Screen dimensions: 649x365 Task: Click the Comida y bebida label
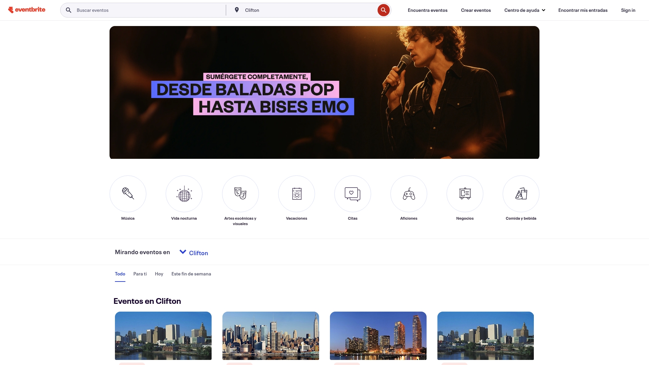521,218
